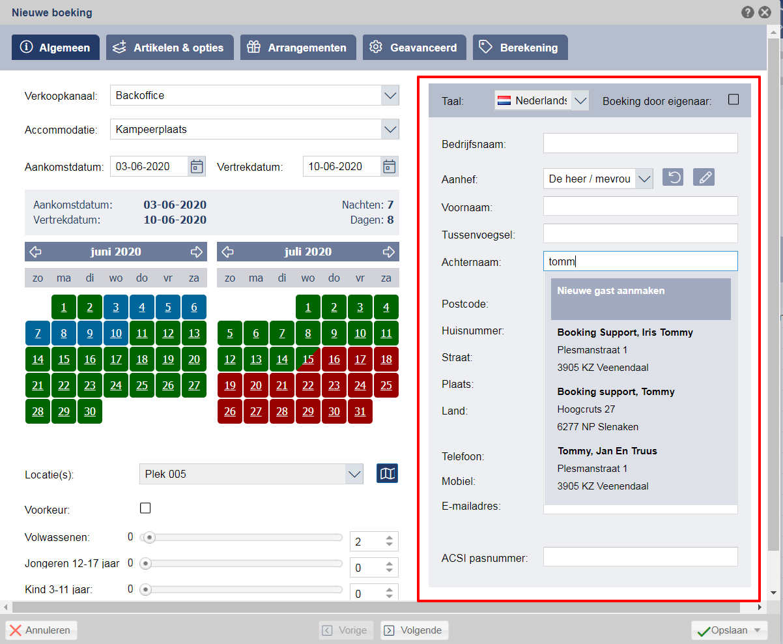Edit guest with pencil icon

pyautogui.click(x=704, y=177)
